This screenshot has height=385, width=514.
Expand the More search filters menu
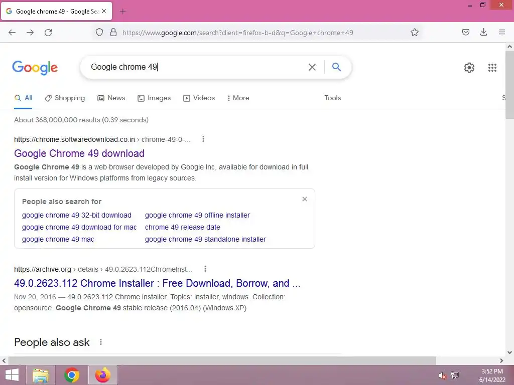pyautogui.click(x=238, y=98)
